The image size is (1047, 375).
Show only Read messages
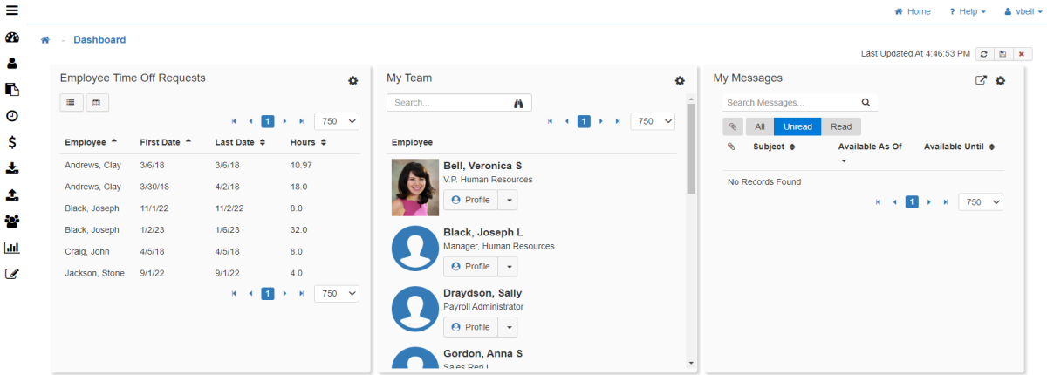tap(841, 126)
